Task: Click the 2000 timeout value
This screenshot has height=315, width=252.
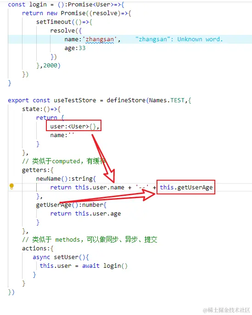Action: pyautogui.click(x=50, y=65)
